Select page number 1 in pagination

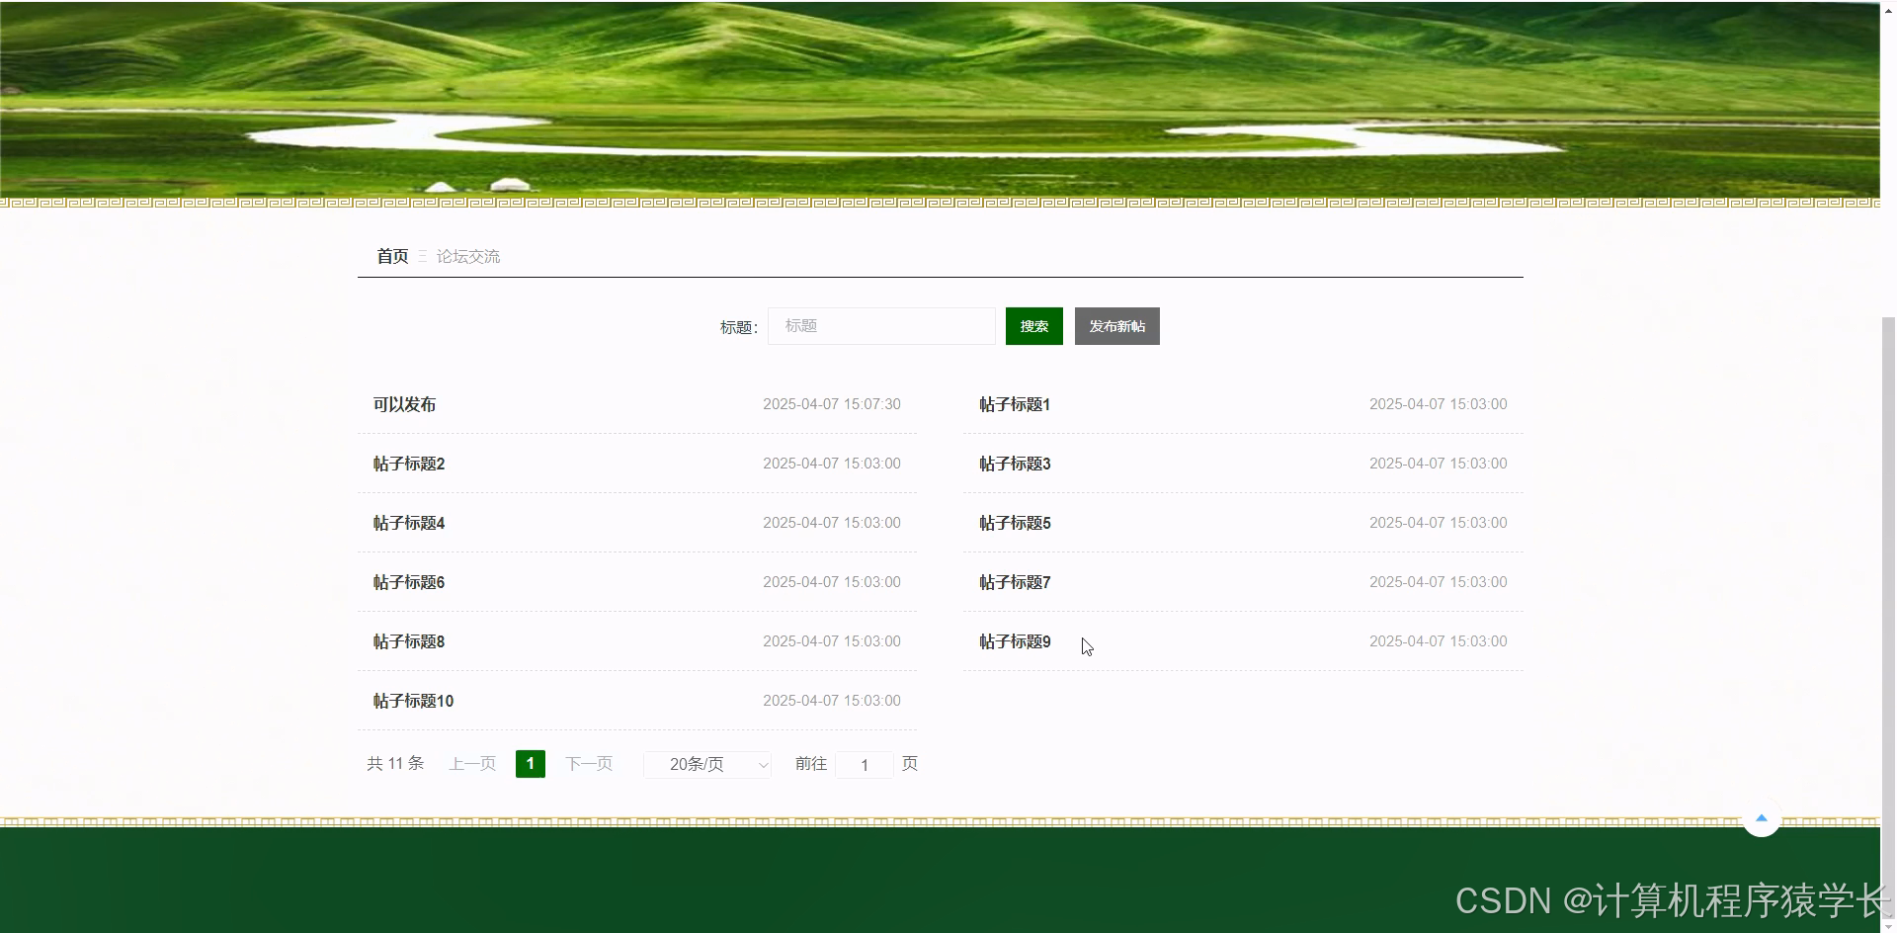(x=530, y=763)
